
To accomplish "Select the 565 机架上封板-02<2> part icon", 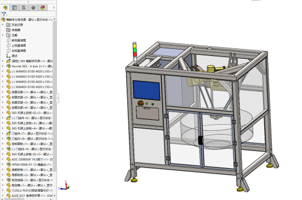I will click(8, 113).
